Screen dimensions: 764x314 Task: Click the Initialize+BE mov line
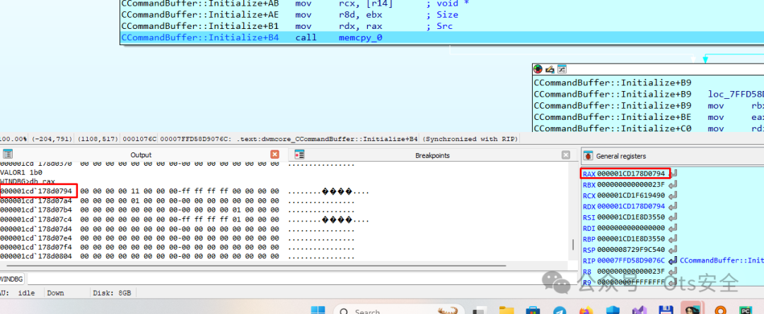649,117
